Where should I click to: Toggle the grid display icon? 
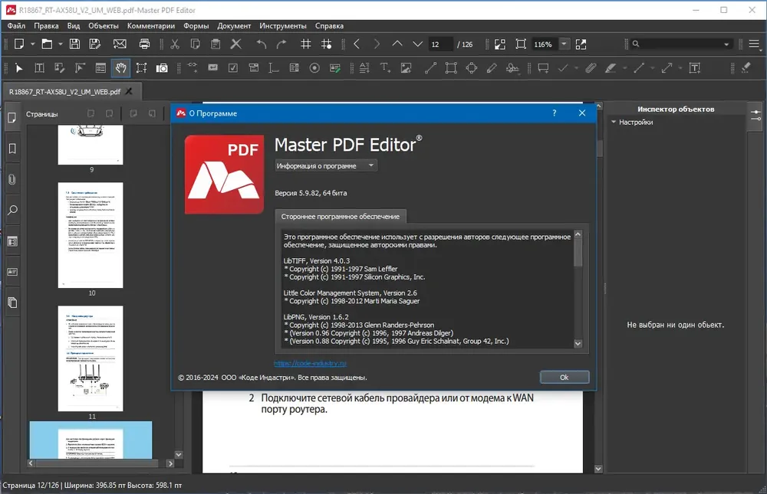click(x=306, y=44)
